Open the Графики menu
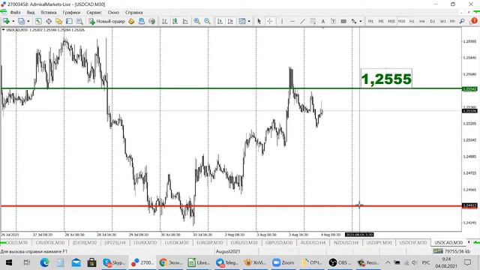 [x=71, y=13]
